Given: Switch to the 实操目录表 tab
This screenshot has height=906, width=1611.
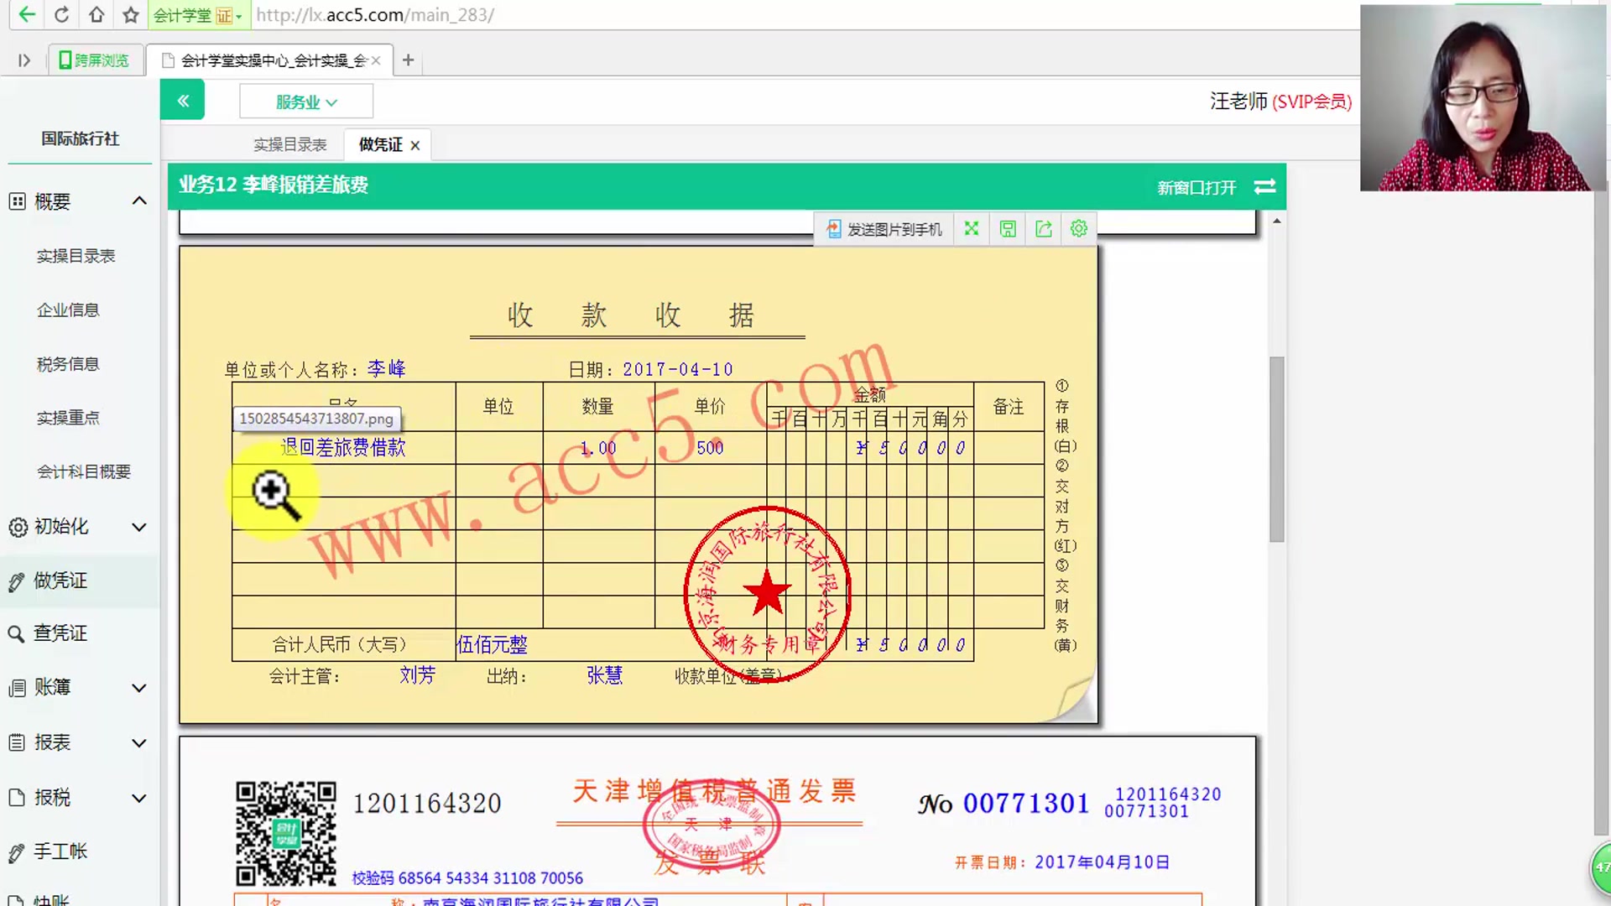Looking at the screenshot, I should point(290,144).
